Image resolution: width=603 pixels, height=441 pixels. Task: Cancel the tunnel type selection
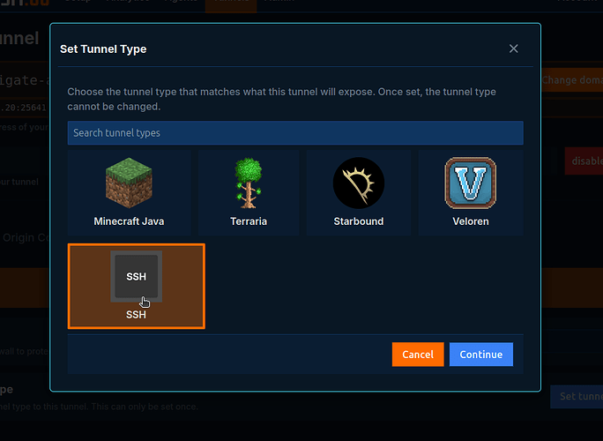click(418, 355)
